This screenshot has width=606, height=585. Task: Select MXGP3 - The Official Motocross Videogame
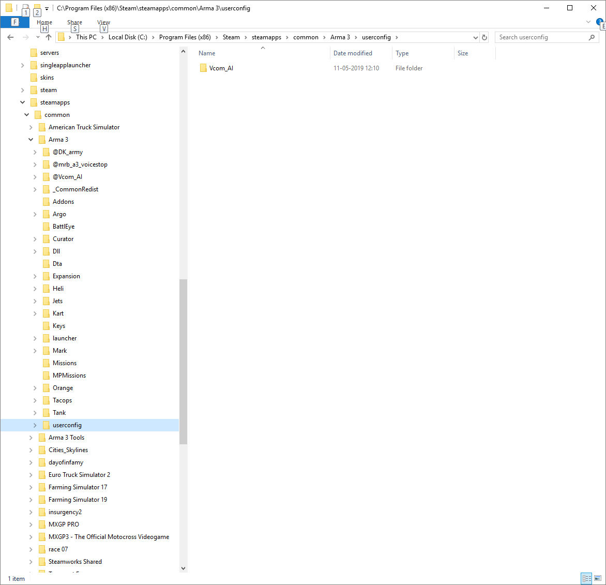tap(109, 537)
